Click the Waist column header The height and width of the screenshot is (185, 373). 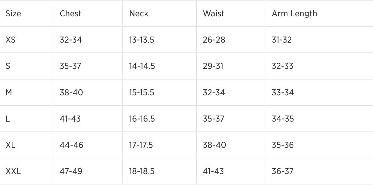coord(214,14)
